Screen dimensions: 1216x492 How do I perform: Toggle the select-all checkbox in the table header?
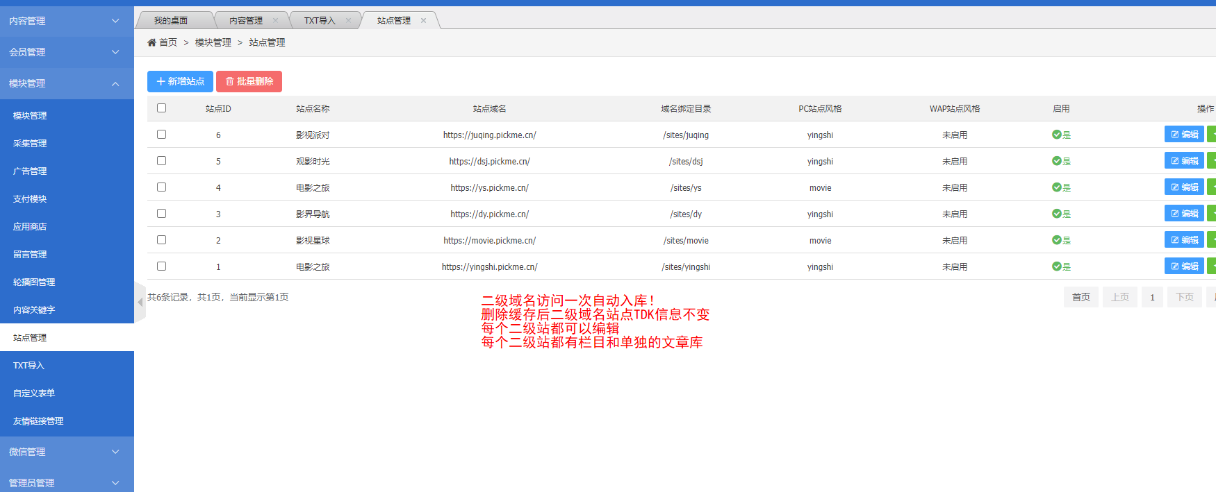pos(162,108)
